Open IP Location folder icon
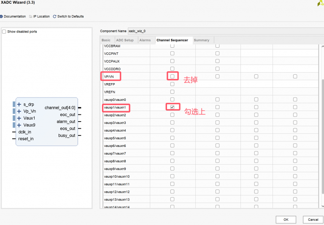 30,16
